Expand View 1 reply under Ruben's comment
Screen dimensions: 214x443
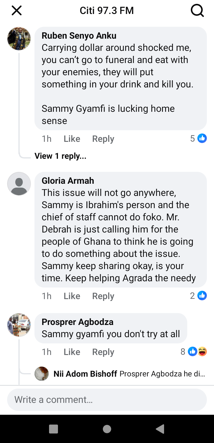pyautogui.click(x=60, y=156)
